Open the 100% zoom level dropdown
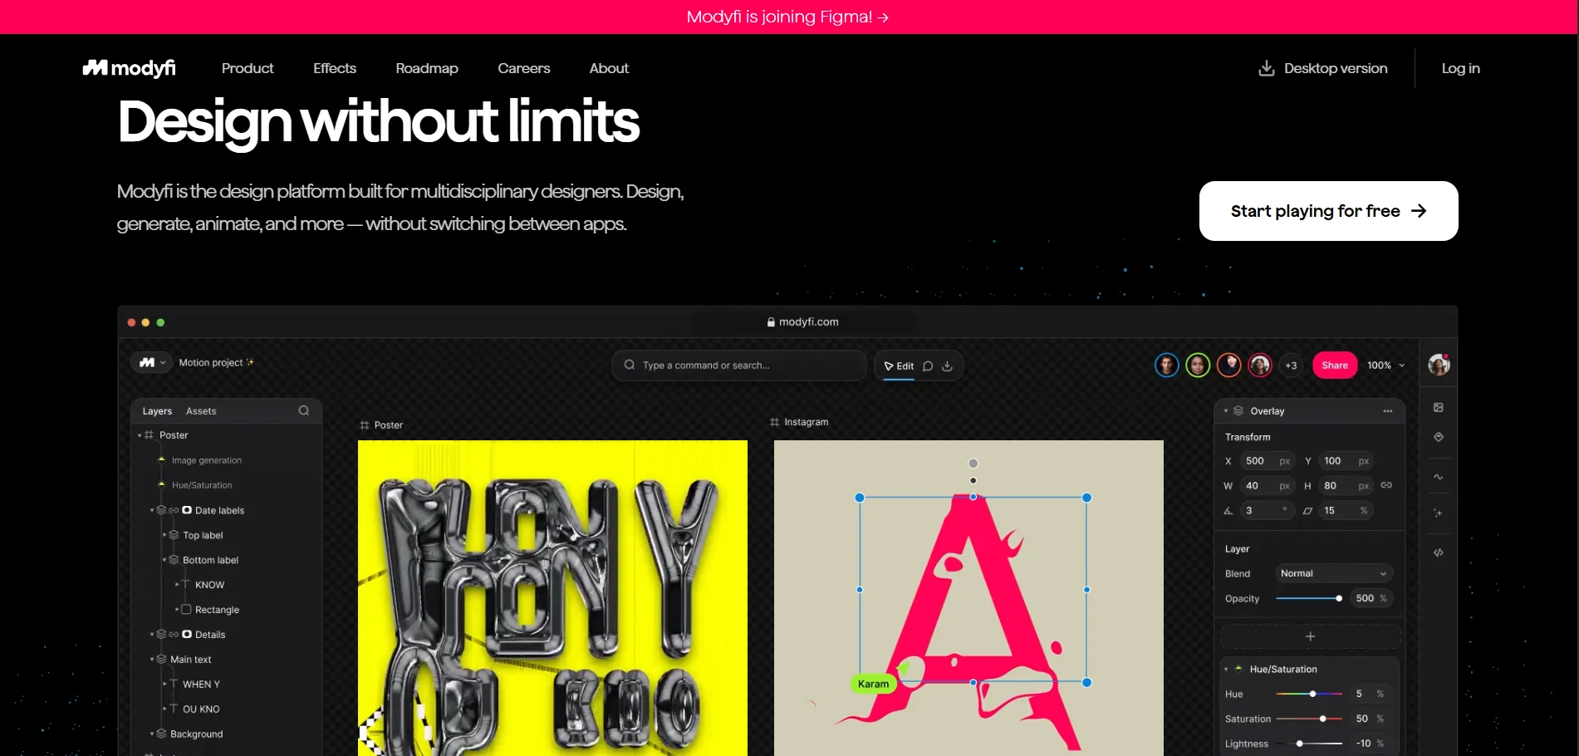This screenshot has height=756, width=1579. click(x=1386, y=366)
